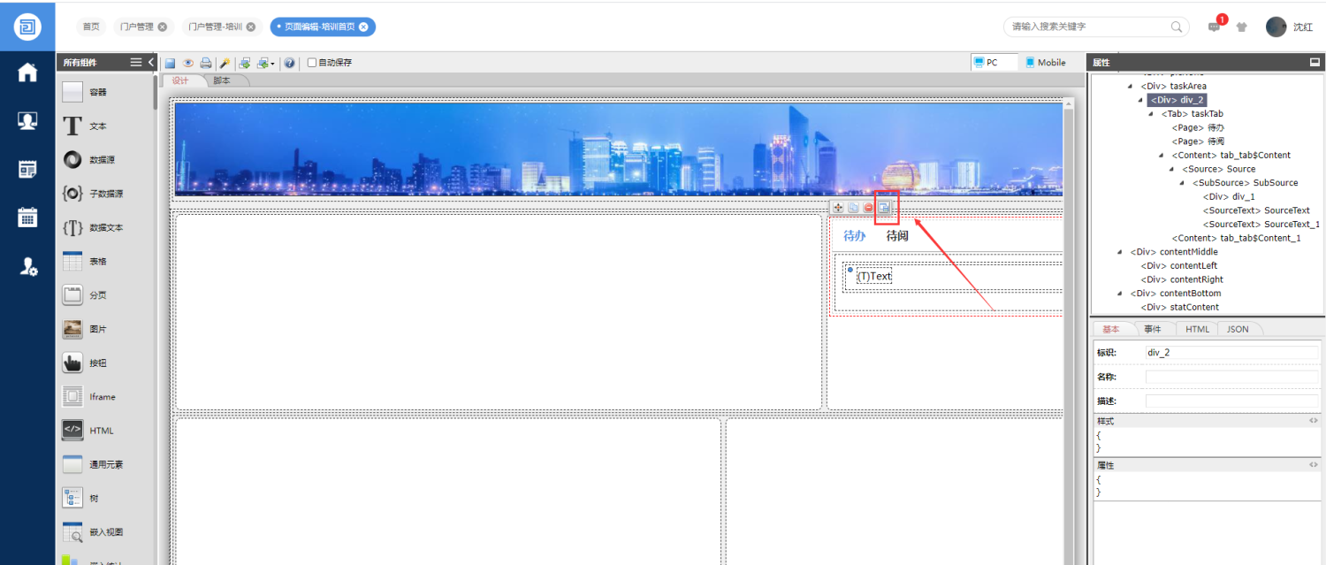
Task: Select the 数据文本 component
Action: [92, 227]
